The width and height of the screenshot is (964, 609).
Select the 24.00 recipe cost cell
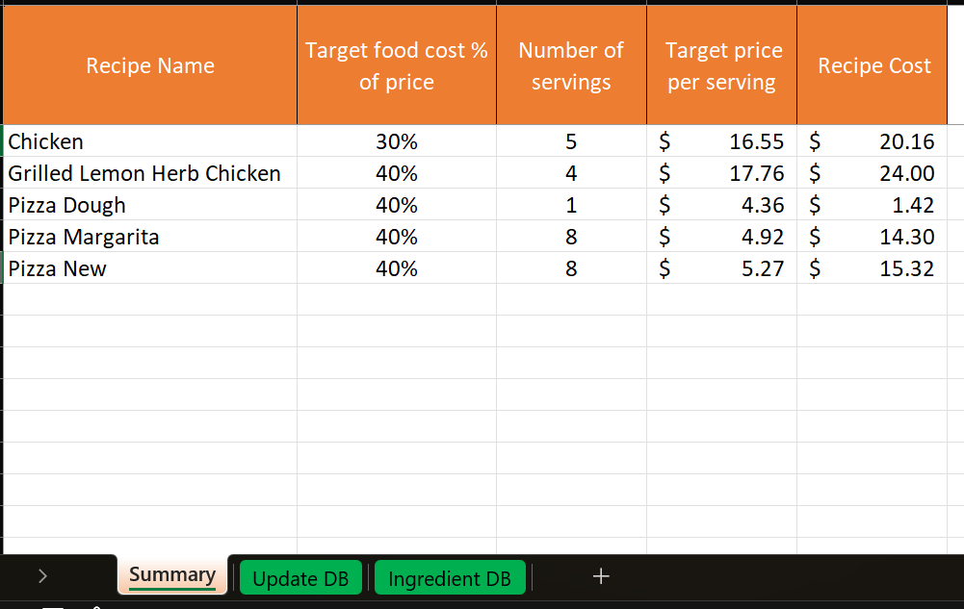[x=873, y=173]
